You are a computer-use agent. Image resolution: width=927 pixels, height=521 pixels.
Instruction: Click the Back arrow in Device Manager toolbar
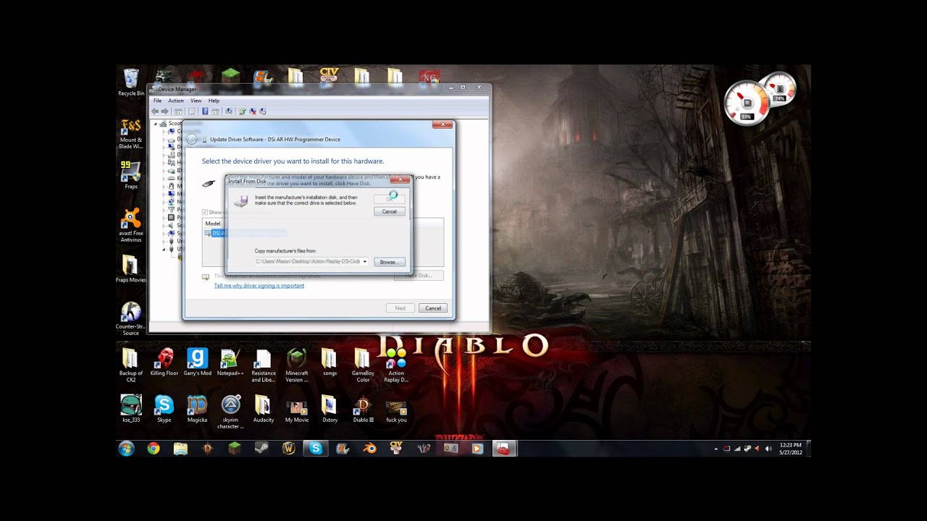coord(155,111)
